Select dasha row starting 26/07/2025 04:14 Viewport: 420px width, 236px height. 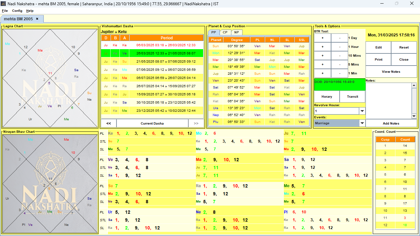tap(152, 86)
